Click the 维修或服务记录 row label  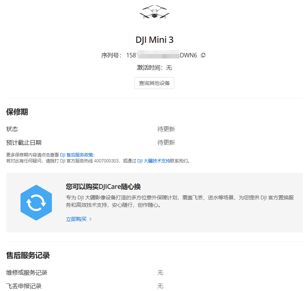[27, 273]
